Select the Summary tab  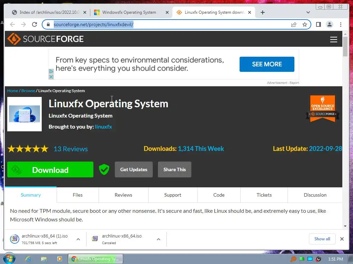[31, 195]
